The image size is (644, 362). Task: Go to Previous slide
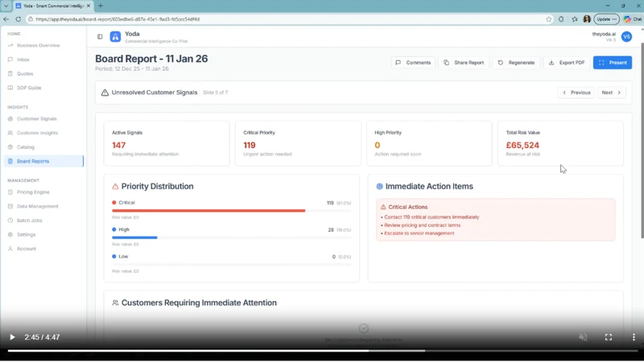point(576,93)
